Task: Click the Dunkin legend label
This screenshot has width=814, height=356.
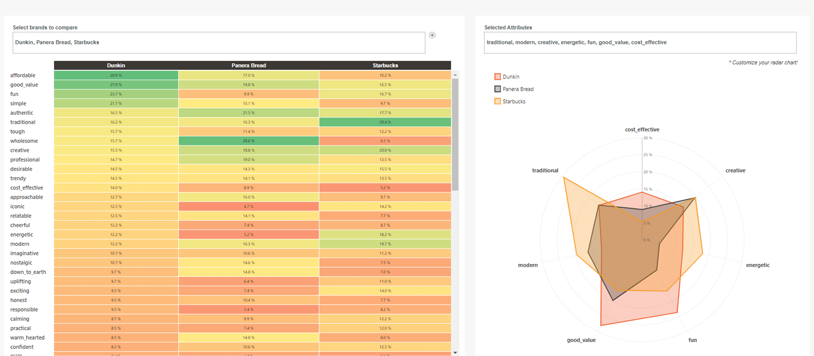Action: pos(511,77)
